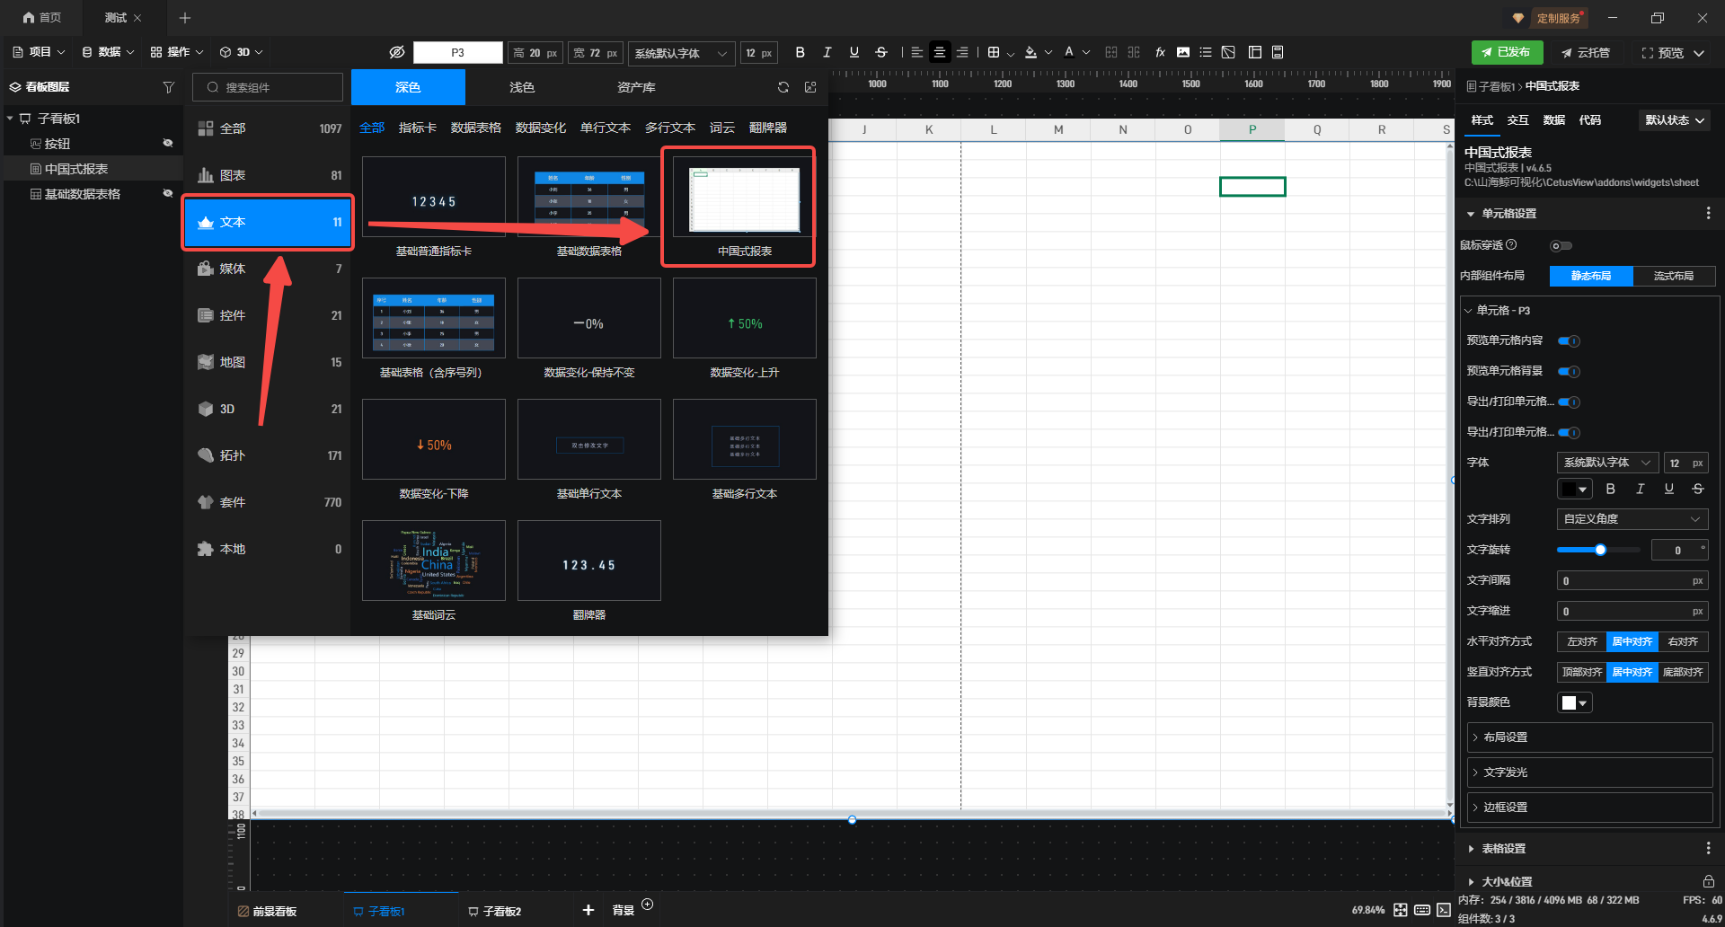Open the 交互 tab in properties panel
1725x927 pixels.
click(1517, 119)
